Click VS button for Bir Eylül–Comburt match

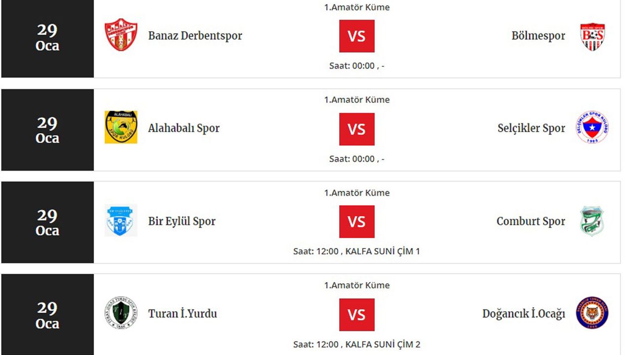click(356, 222)
